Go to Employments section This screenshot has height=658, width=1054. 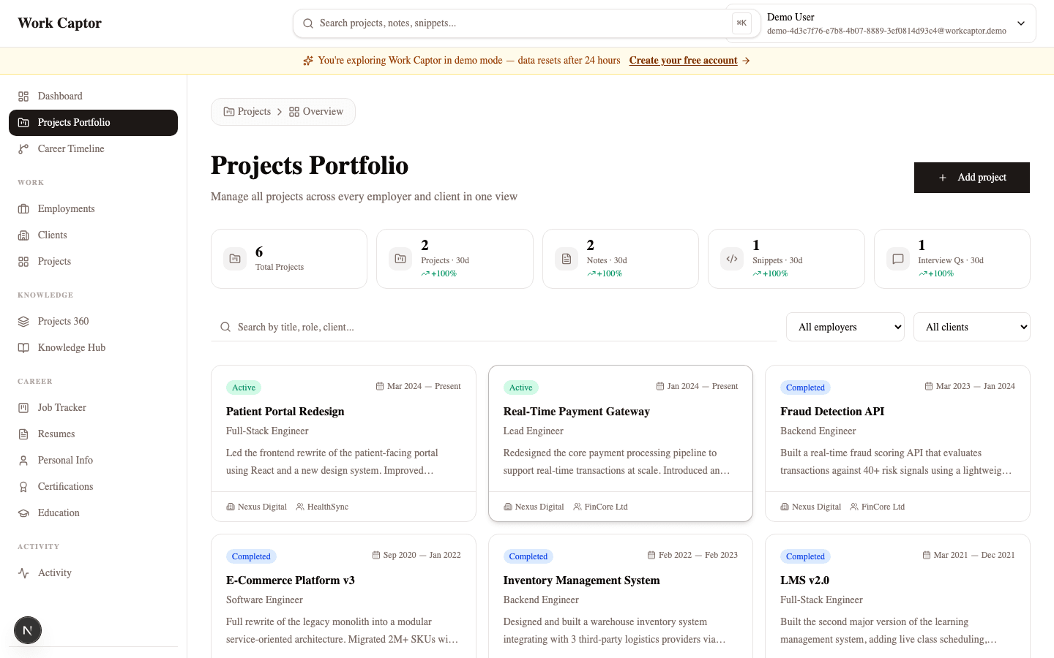[x=93, y=209]
